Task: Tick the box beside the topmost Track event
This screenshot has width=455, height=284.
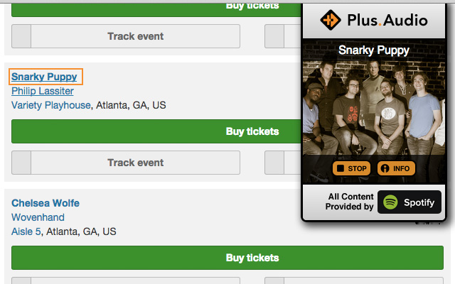Action: 21,36
